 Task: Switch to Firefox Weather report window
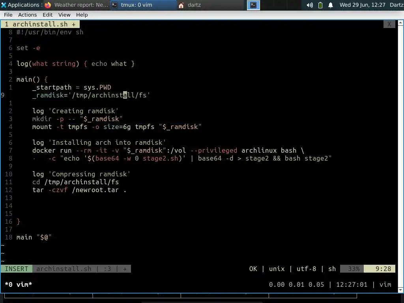pos(77,5)
